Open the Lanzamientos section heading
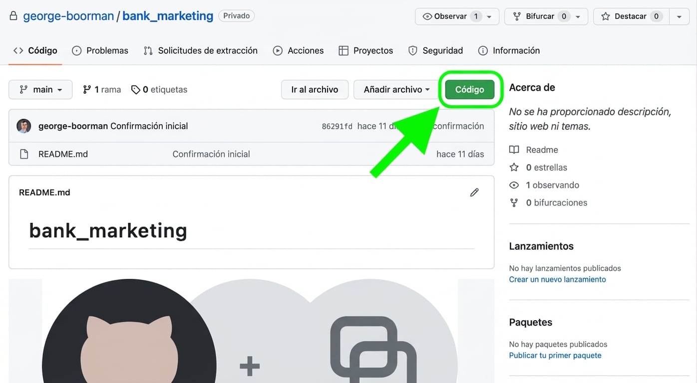 click(x=541, y=246)
